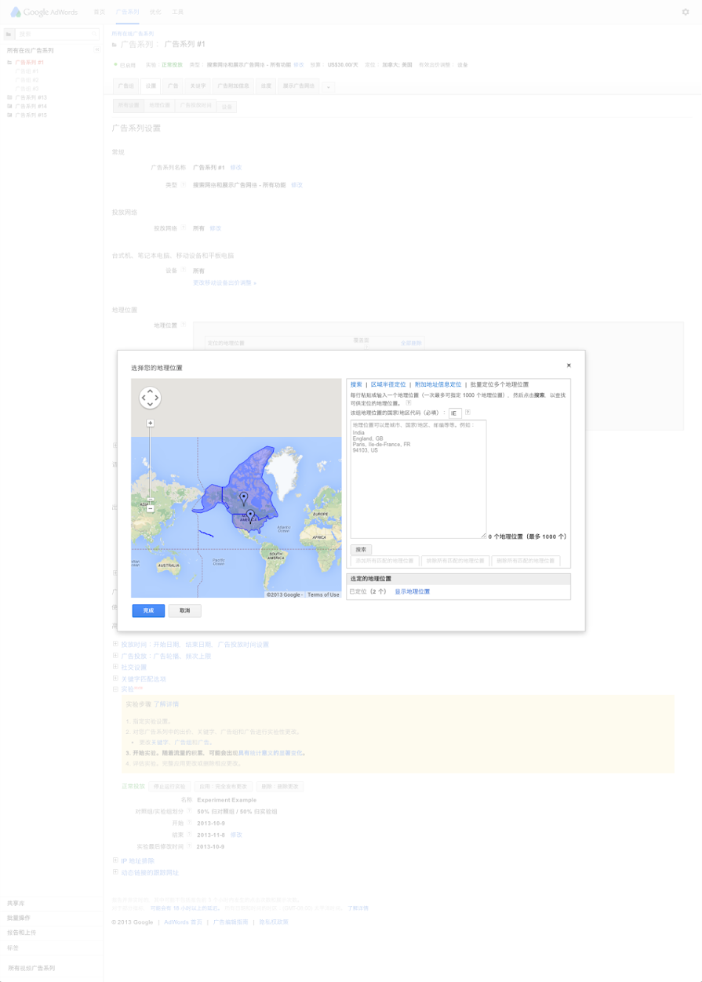
Task: Open 区域半径定位 targeting option
Action: coord(388,385)
